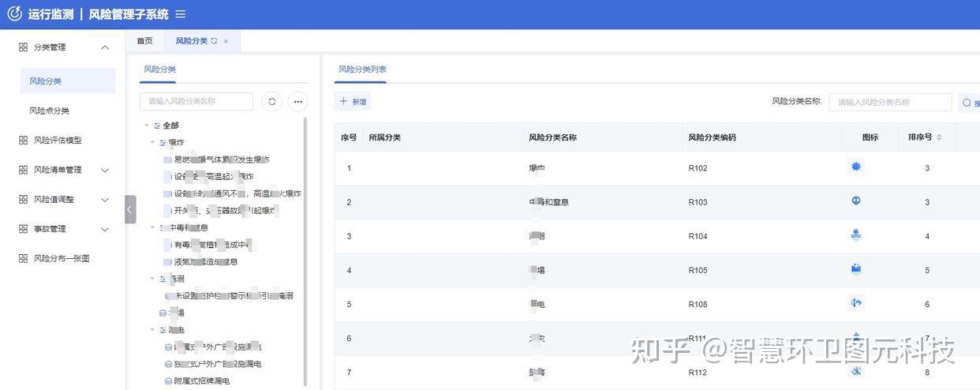This screenshot has height=390, width=980.
Task: Collapse the 全部 tree root node arrow
Action: tap(147, 126)
